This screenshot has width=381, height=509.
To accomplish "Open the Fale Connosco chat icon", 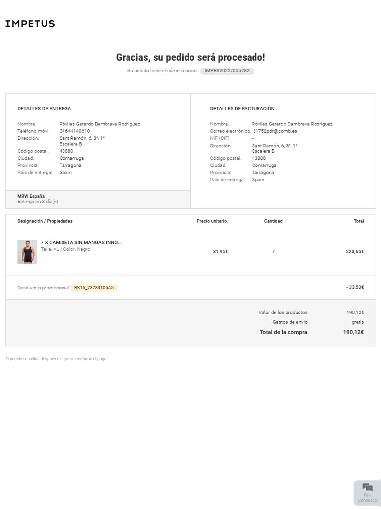I will [367, 492].
